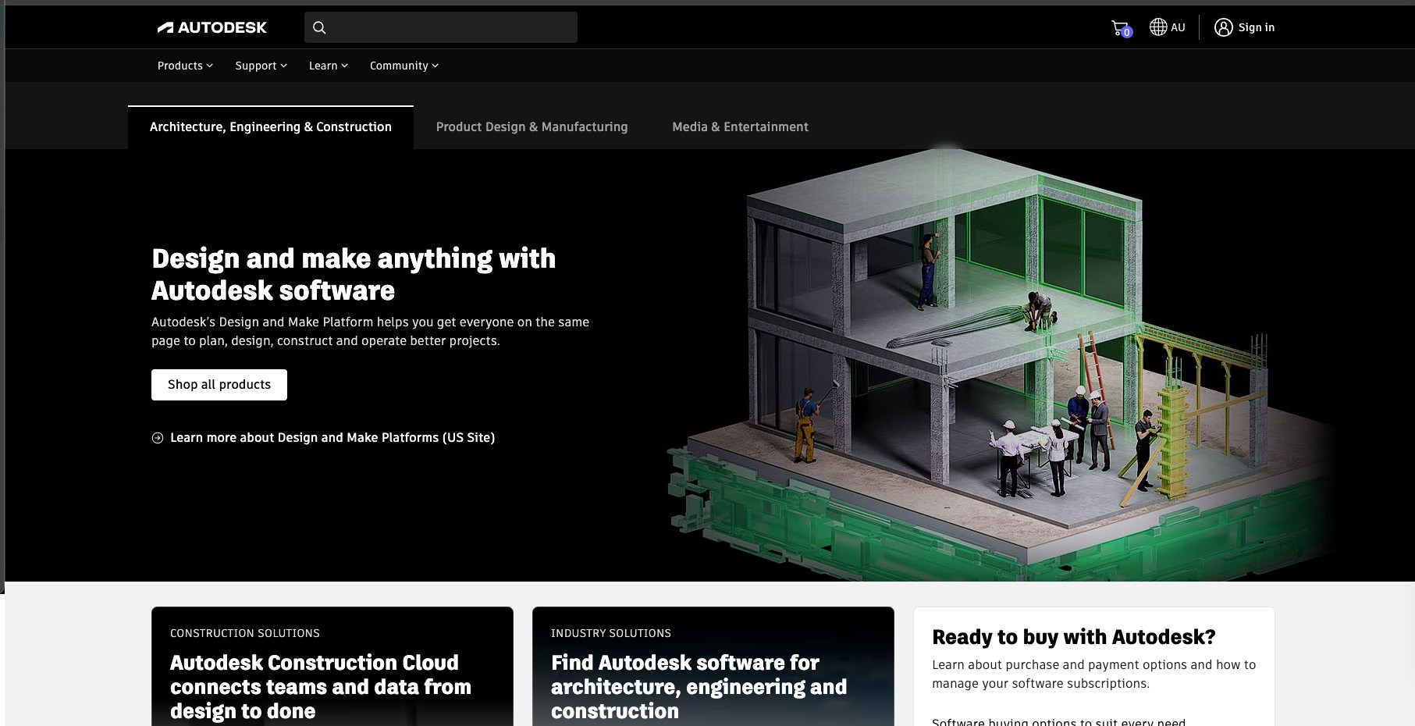Click the Shop all products button
Image resolution: width=1415 pixels, height=726 pixels.
(x=219, y=385)
